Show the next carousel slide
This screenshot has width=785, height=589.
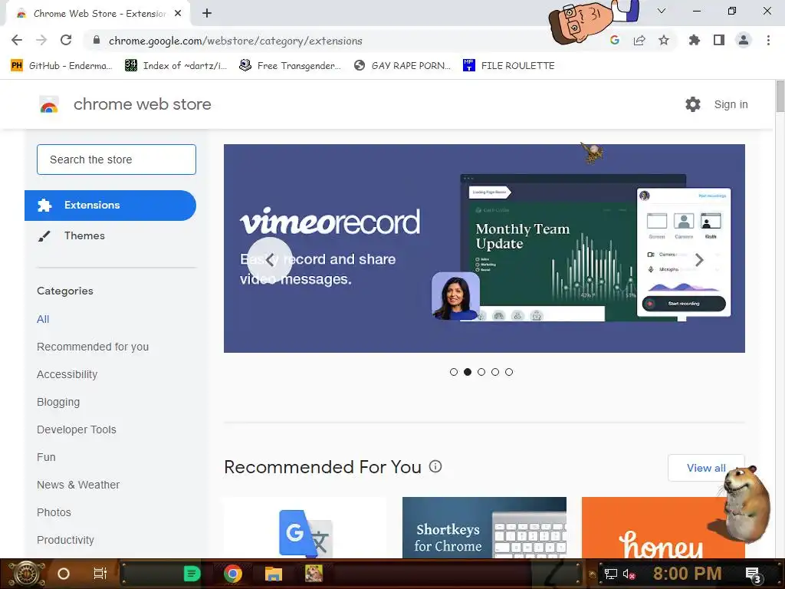[699, 259]
